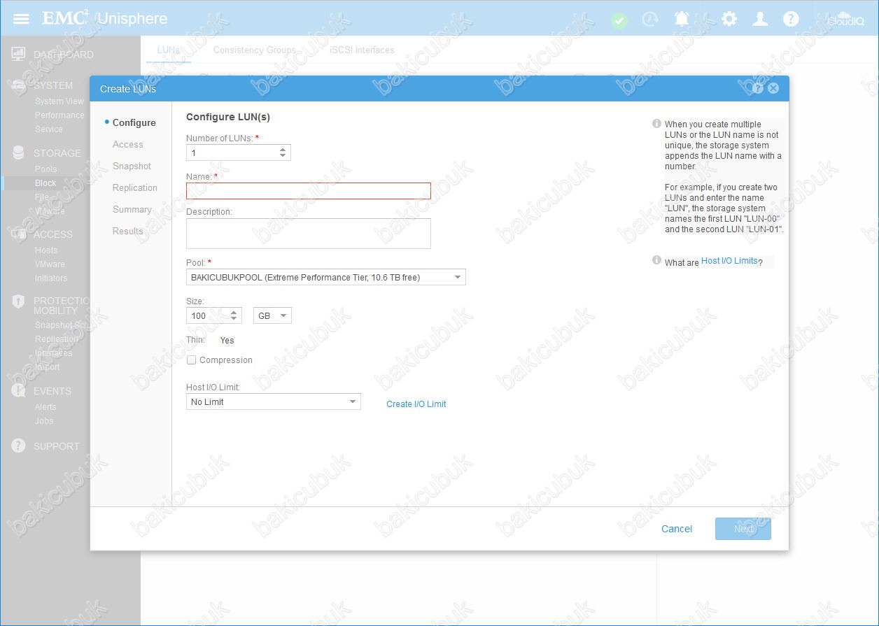This screenshot has height=626, width=879.
Task: Open Initiators under Access
Action: click(x=51, y=278)
